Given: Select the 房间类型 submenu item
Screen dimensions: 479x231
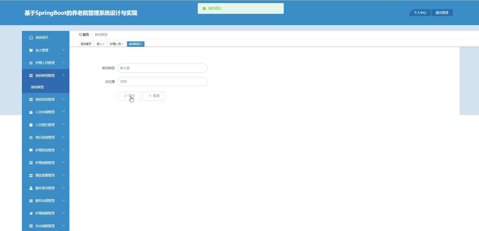Looking at the screenshot, I should point(46,87).
